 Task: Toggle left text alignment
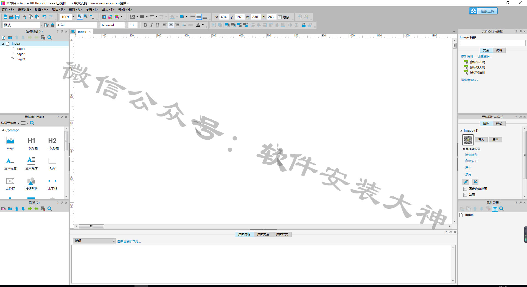[x=165, y=25]
